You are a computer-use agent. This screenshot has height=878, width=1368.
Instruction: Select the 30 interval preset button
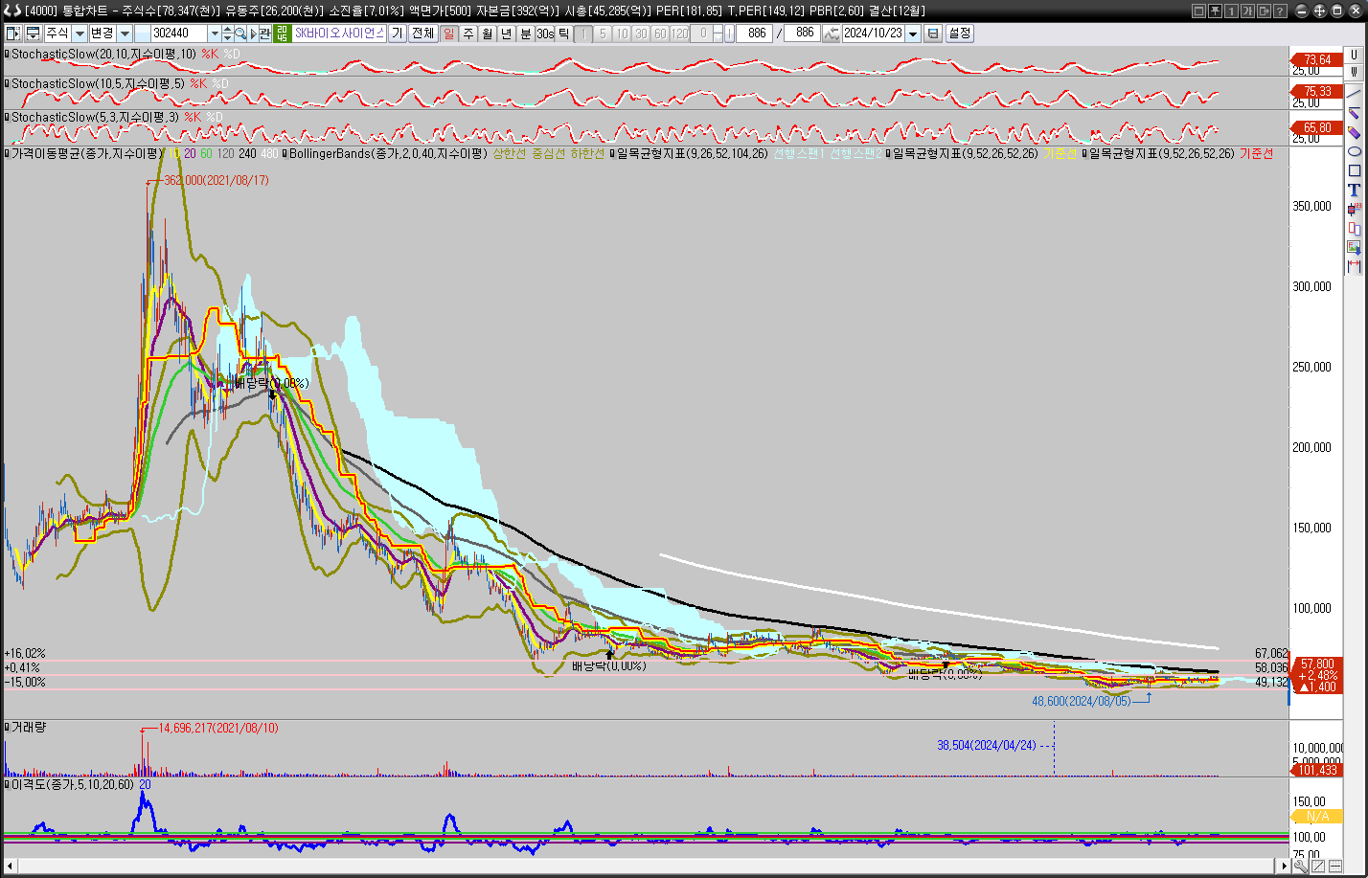click(641, 34)
